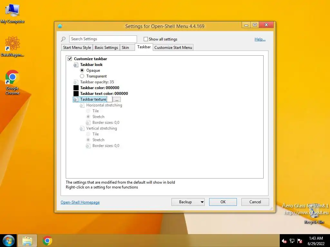This screenshot has width=330, height=247.
Task: Click the search magnifier icon
Action: tap(63, 39)
